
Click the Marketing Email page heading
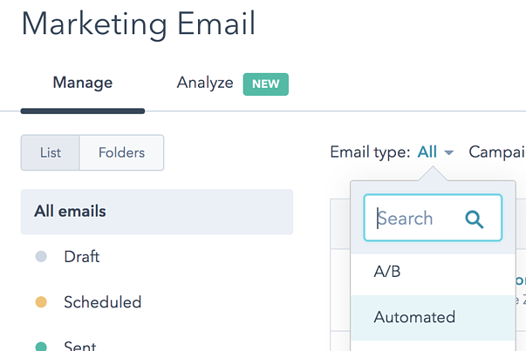pos(138,24)
